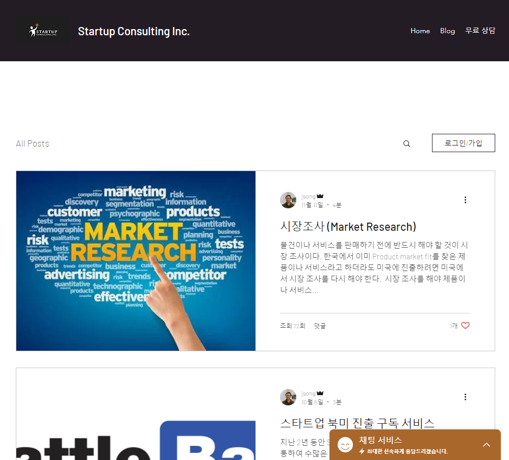Open Startup Consulting Inc. site title
Image resolution: width=509 pixels, height=460 pixels.
134,31
